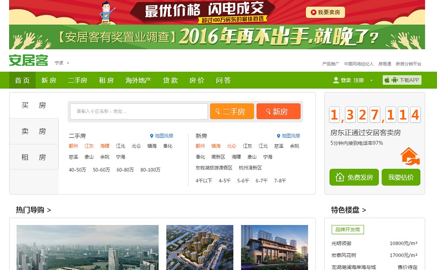The image size is (437, 270).
Task: Click the Apple icon on 下载APP
Action: (x=387, y=80)
